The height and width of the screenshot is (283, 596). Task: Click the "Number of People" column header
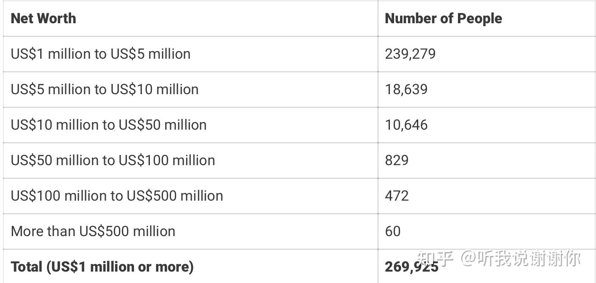pyautogui.click(x=443, y=19)
